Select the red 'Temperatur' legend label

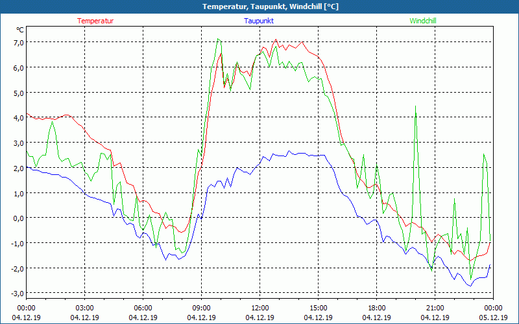tap(95, 21)
